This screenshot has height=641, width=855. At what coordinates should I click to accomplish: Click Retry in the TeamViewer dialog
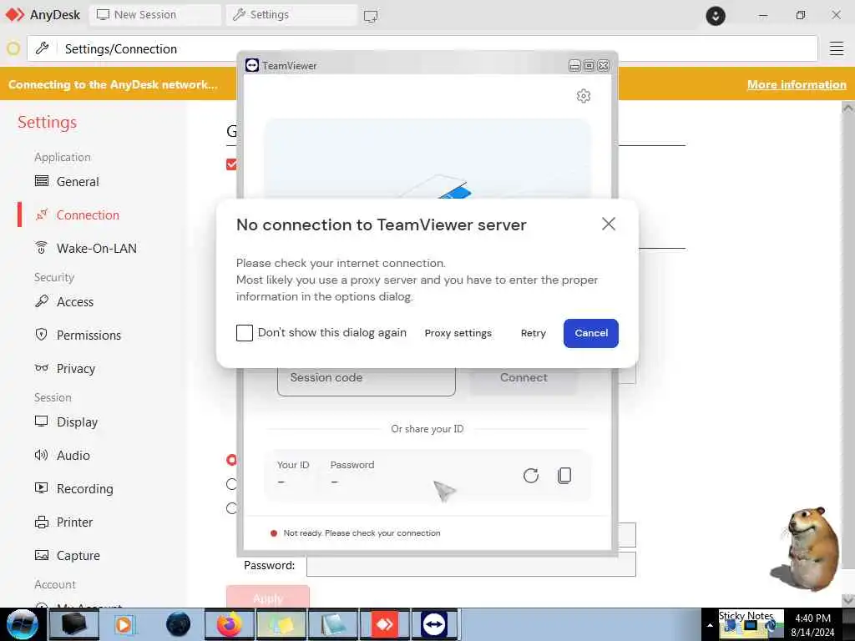(533, 333)
